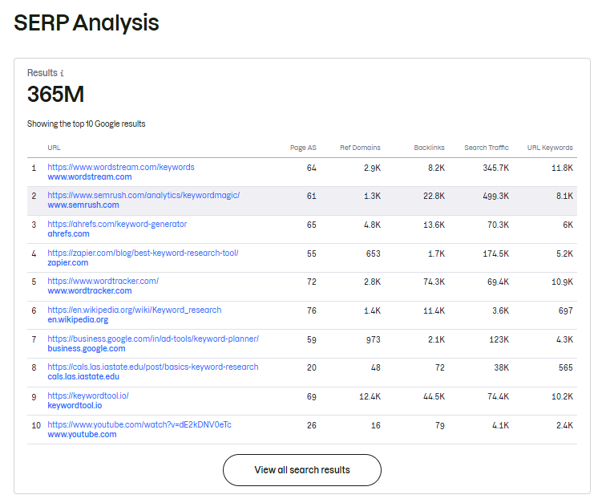This screenshot has height=503, width=602.
Task: Click the URL column header
Action: (55, 148)
